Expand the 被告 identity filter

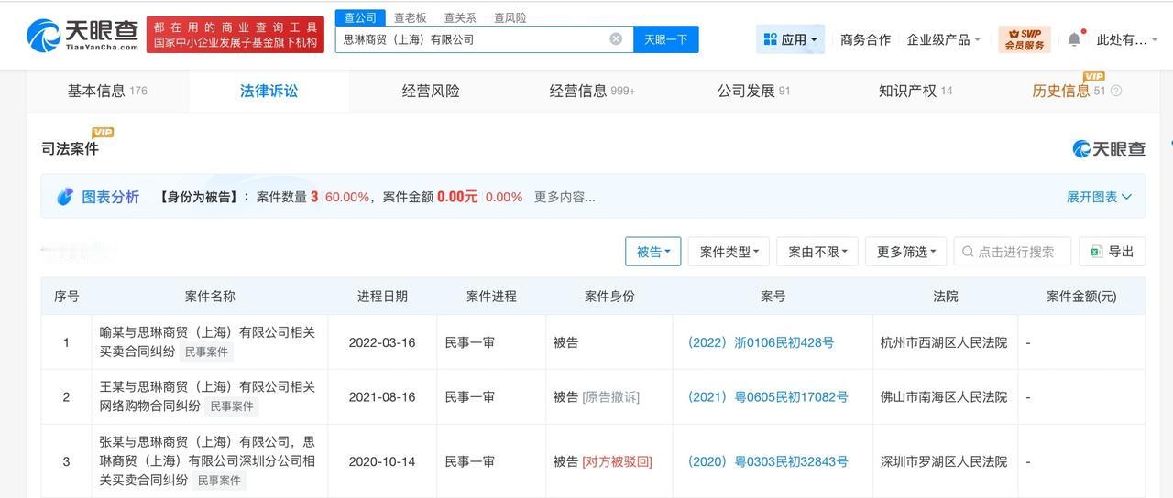[x=652, y=252]
